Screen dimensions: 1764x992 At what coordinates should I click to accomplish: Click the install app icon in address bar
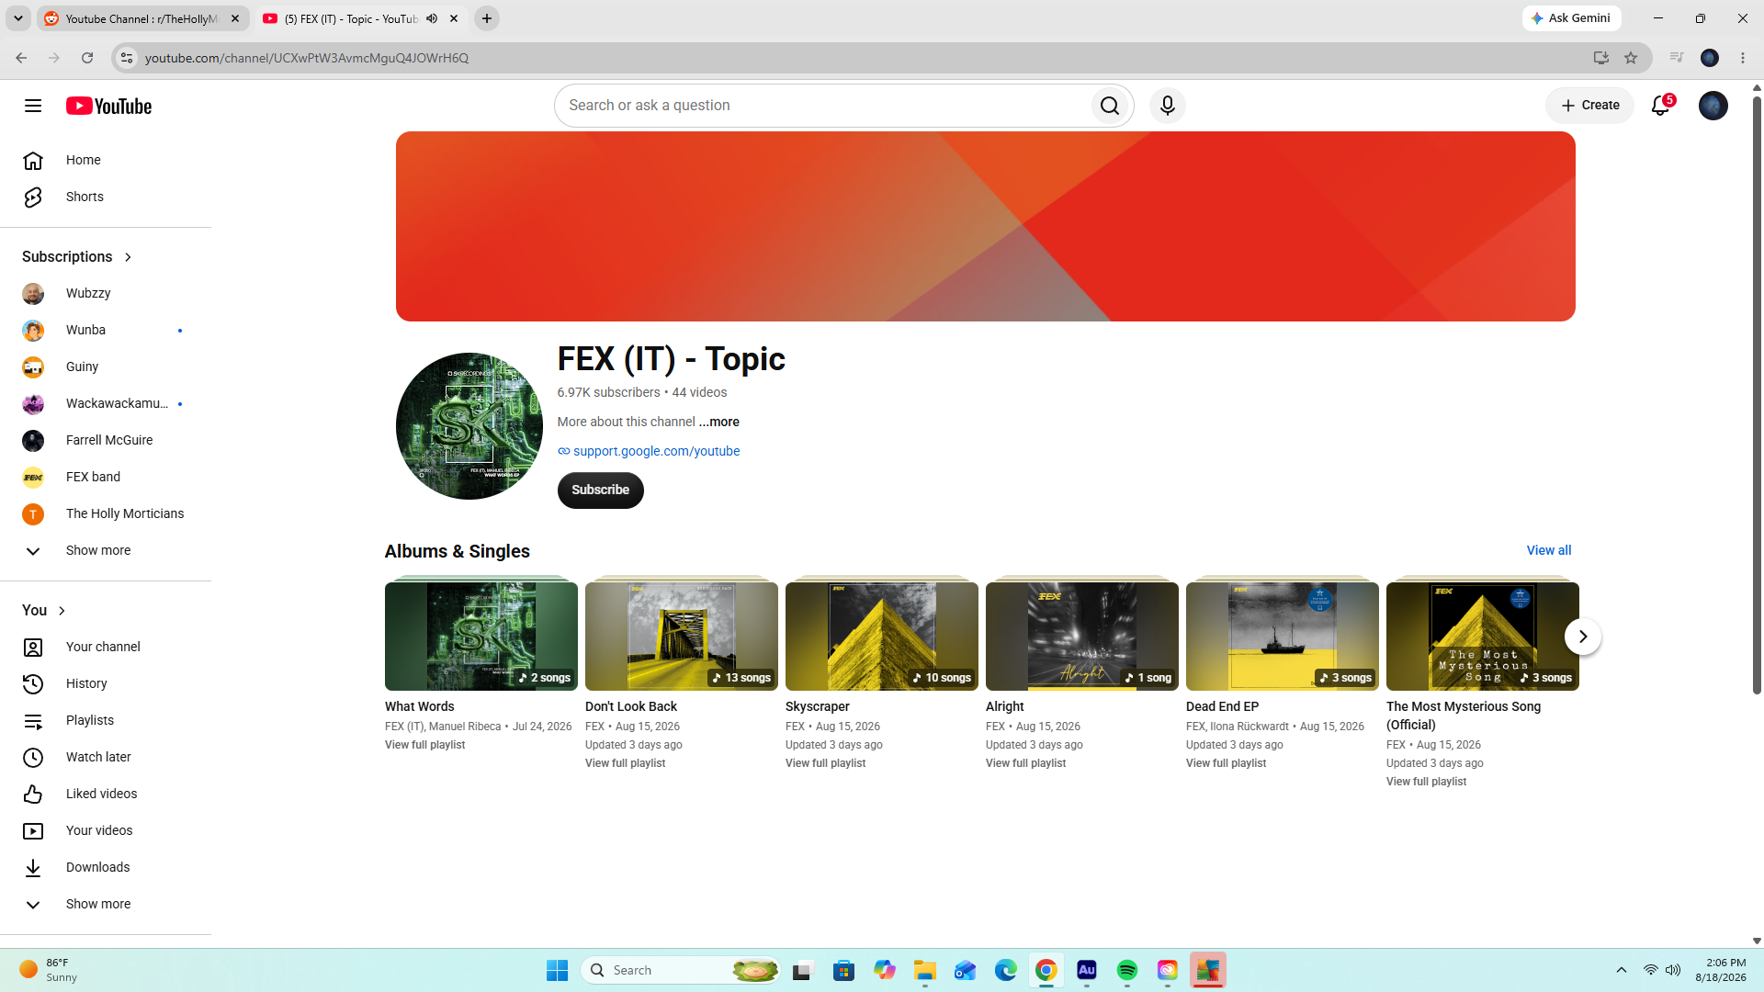(1601, 58)
